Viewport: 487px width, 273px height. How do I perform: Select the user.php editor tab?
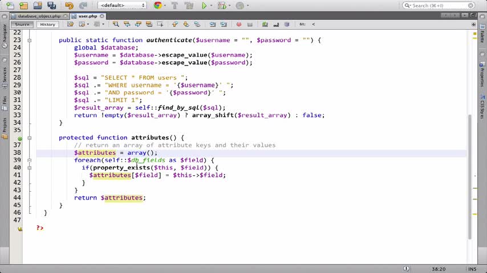88,16
